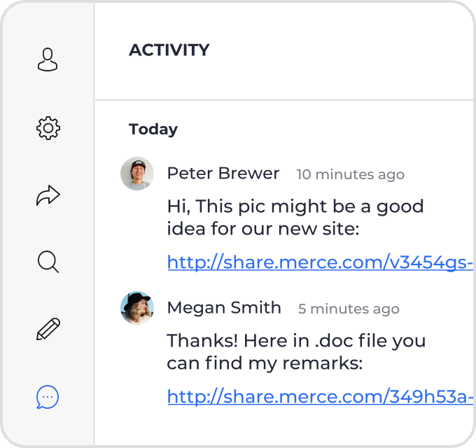Open the user profile icon in sidebar
This screenshot has width=476, height=448.
pyautogui.click(x=48, y=59)
